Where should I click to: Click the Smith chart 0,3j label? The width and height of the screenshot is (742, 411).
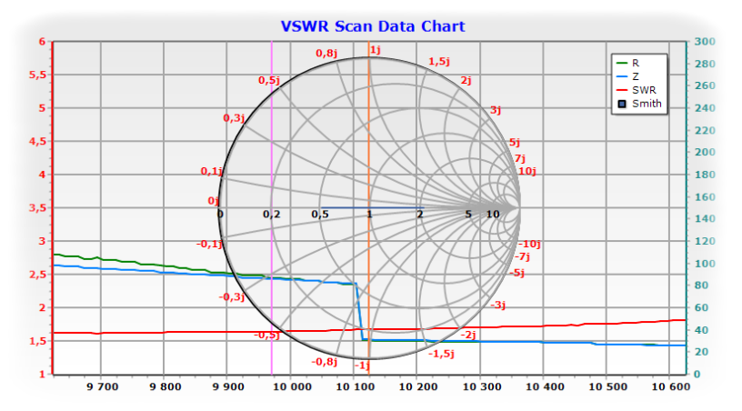pyautogui.click(x=234, y=118)
